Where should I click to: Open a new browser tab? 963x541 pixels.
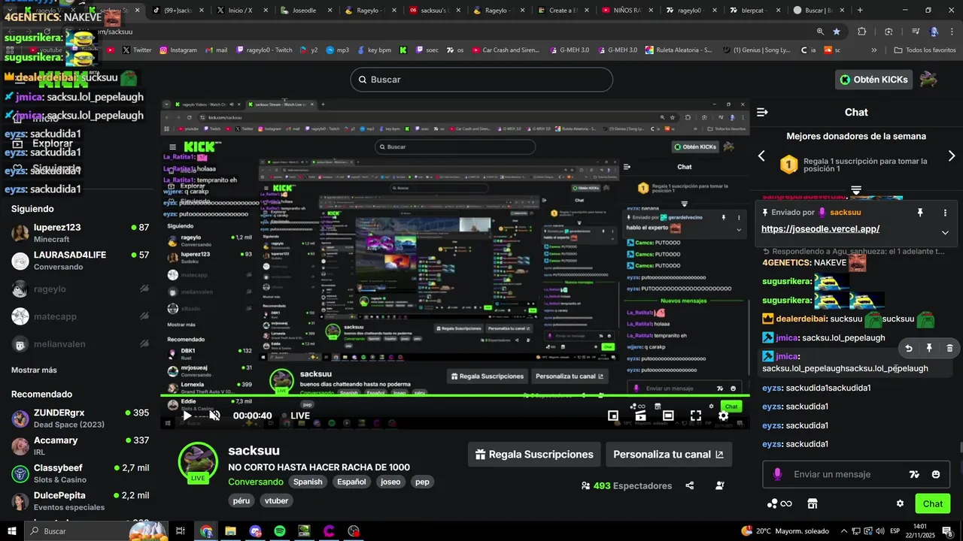[x=860, y=11]
